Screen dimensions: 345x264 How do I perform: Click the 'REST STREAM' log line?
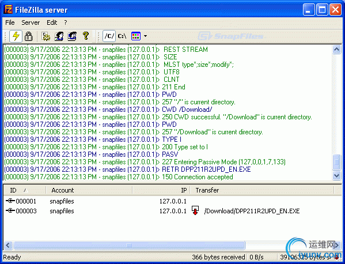pos(106,50)
